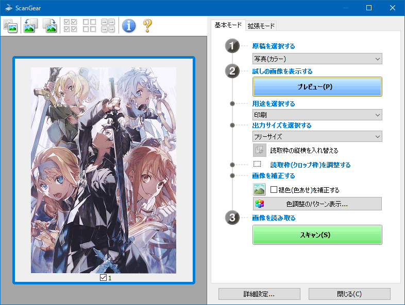Open the help guide question mark icon
The image size is (405, 305).
(147, 26)
